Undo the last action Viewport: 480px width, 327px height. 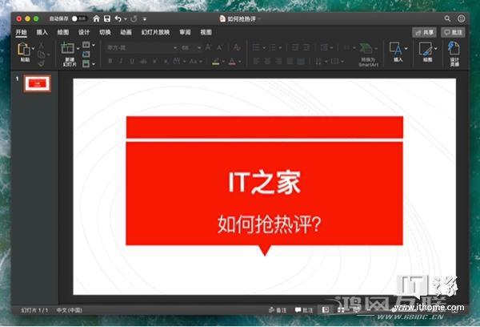(x=118, y=19)
